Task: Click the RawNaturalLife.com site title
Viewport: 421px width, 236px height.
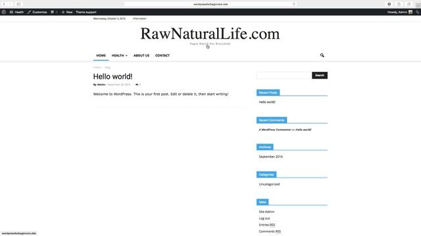Action: coord(210,33)
